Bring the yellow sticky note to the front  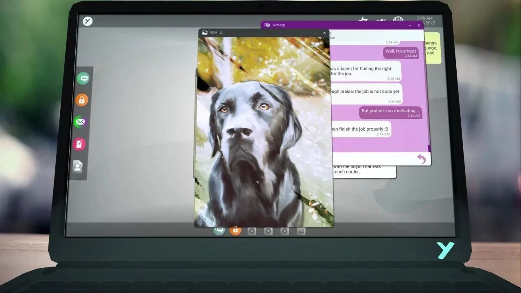coord(433,48)
